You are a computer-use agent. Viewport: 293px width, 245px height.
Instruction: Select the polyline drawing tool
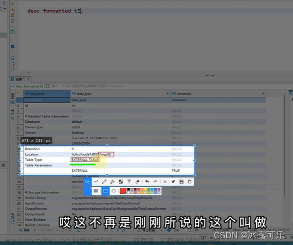coord(96,182)
